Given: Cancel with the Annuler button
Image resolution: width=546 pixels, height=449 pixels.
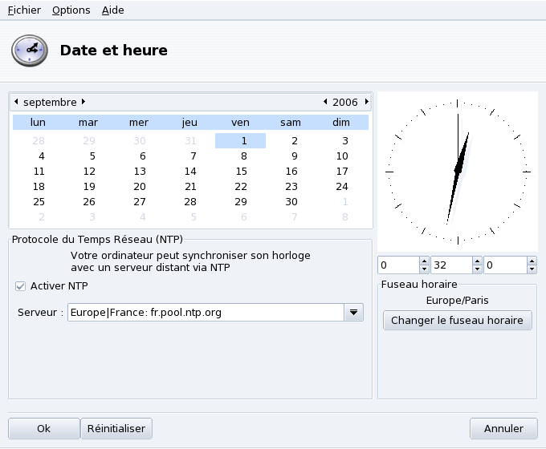Looking at the screenshot, I should (503, 429).
